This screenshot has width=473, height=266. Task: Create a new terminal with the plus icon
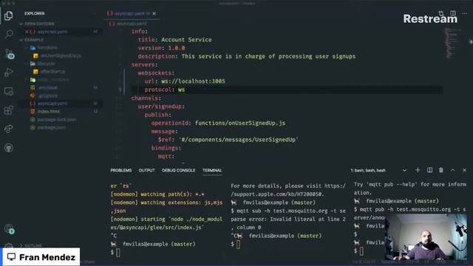[418, 170]
